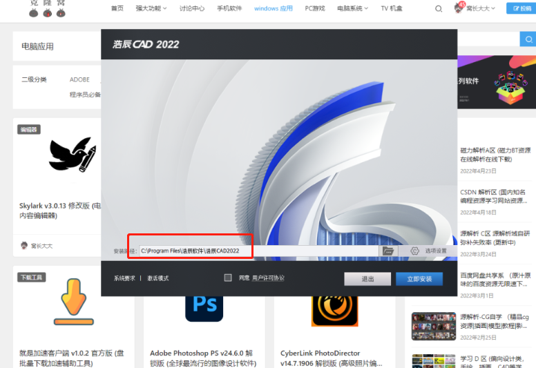Open the Photoshop Ps icon card
The width and height of the screenshot is (536, 368).
pos(204,309)
